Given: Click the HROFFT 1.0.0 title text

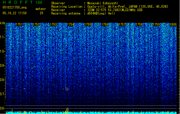Looking at the screenshot, I should coord(23,2).
